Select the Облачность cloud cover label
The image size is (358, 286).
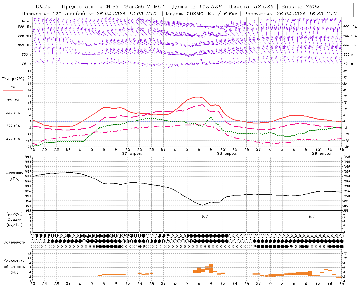point(14,242)
